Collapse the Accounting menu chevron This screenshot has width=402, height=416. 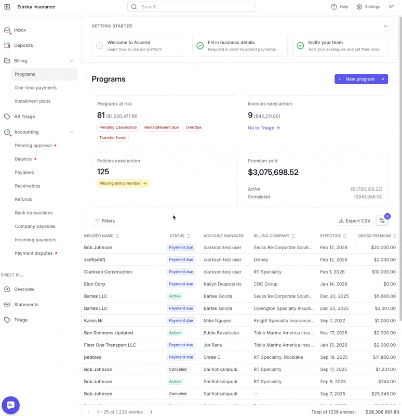coord(72,132)
